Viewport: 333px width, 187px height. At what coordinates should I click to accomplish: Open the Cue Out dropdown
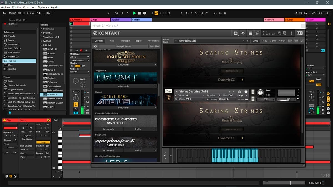coord(315,68)
